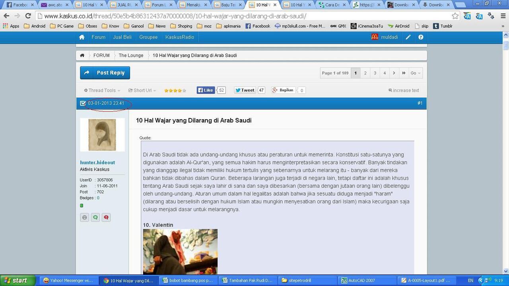509x286 pixels.
Task: Click the Facebook Like button
Action: [206, 90]
